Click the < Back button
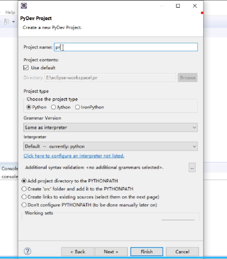The image size is (227, 259). click(78, 252)
